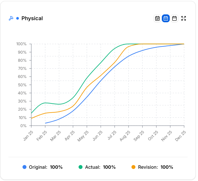Click the 50% y-axis label
The width and height of the screenshot is (198, 181).
tap(22, 85)
